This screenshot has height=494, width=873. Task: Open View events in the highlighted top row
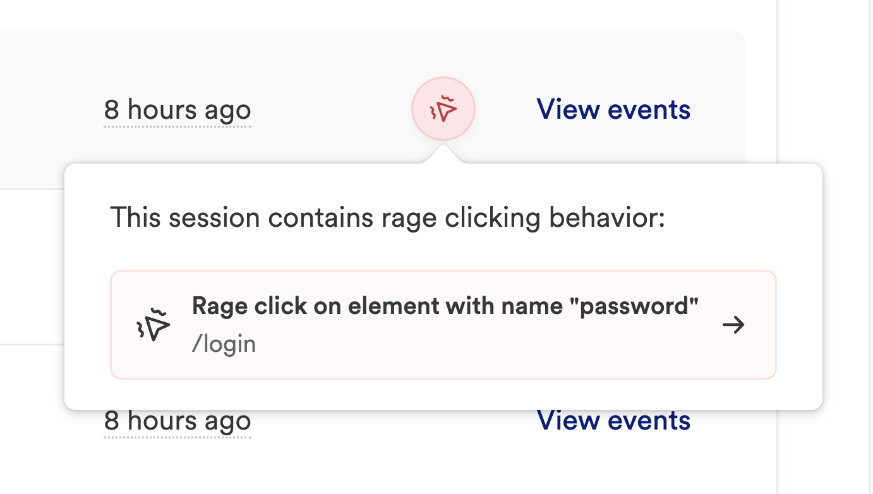613,110
